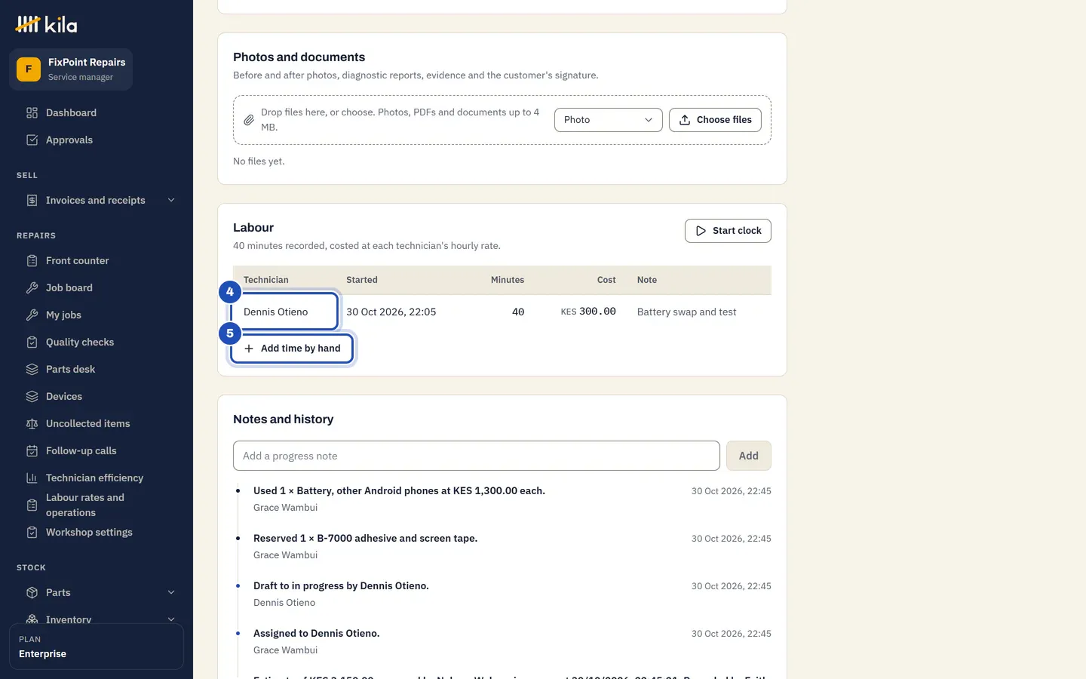
Task: Focus the Add a progress note field
Action: point(477,456)
